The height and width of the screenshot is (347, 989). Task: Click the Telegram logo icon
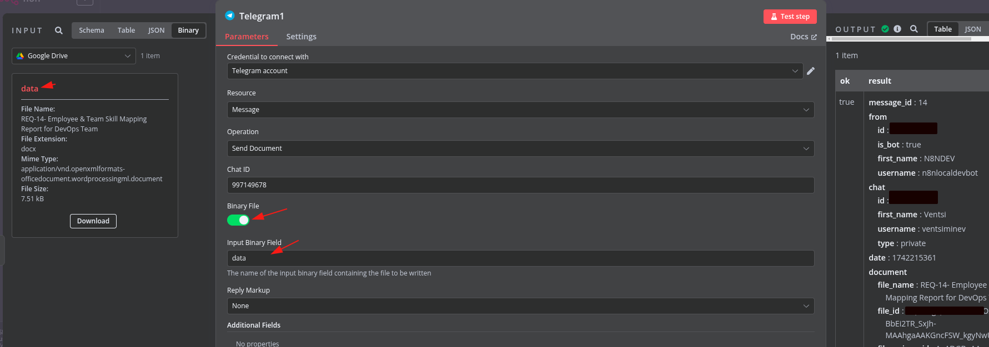coord(230,16)
